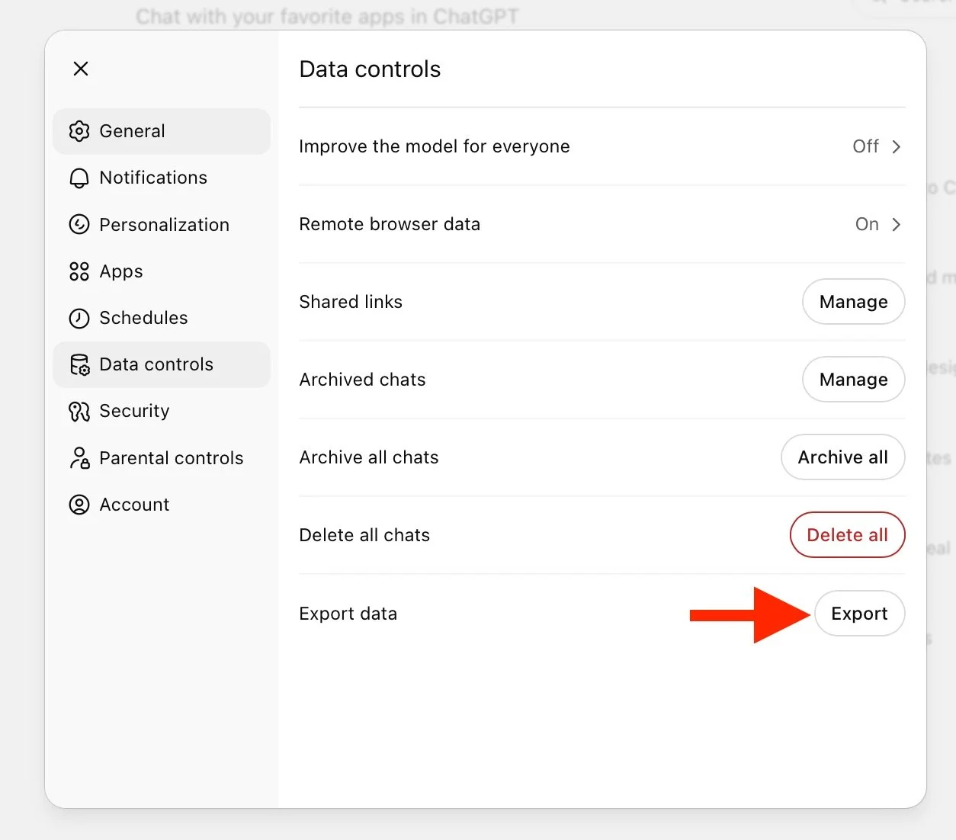Click the Schedules clock icon

click(x=79, y=318)
